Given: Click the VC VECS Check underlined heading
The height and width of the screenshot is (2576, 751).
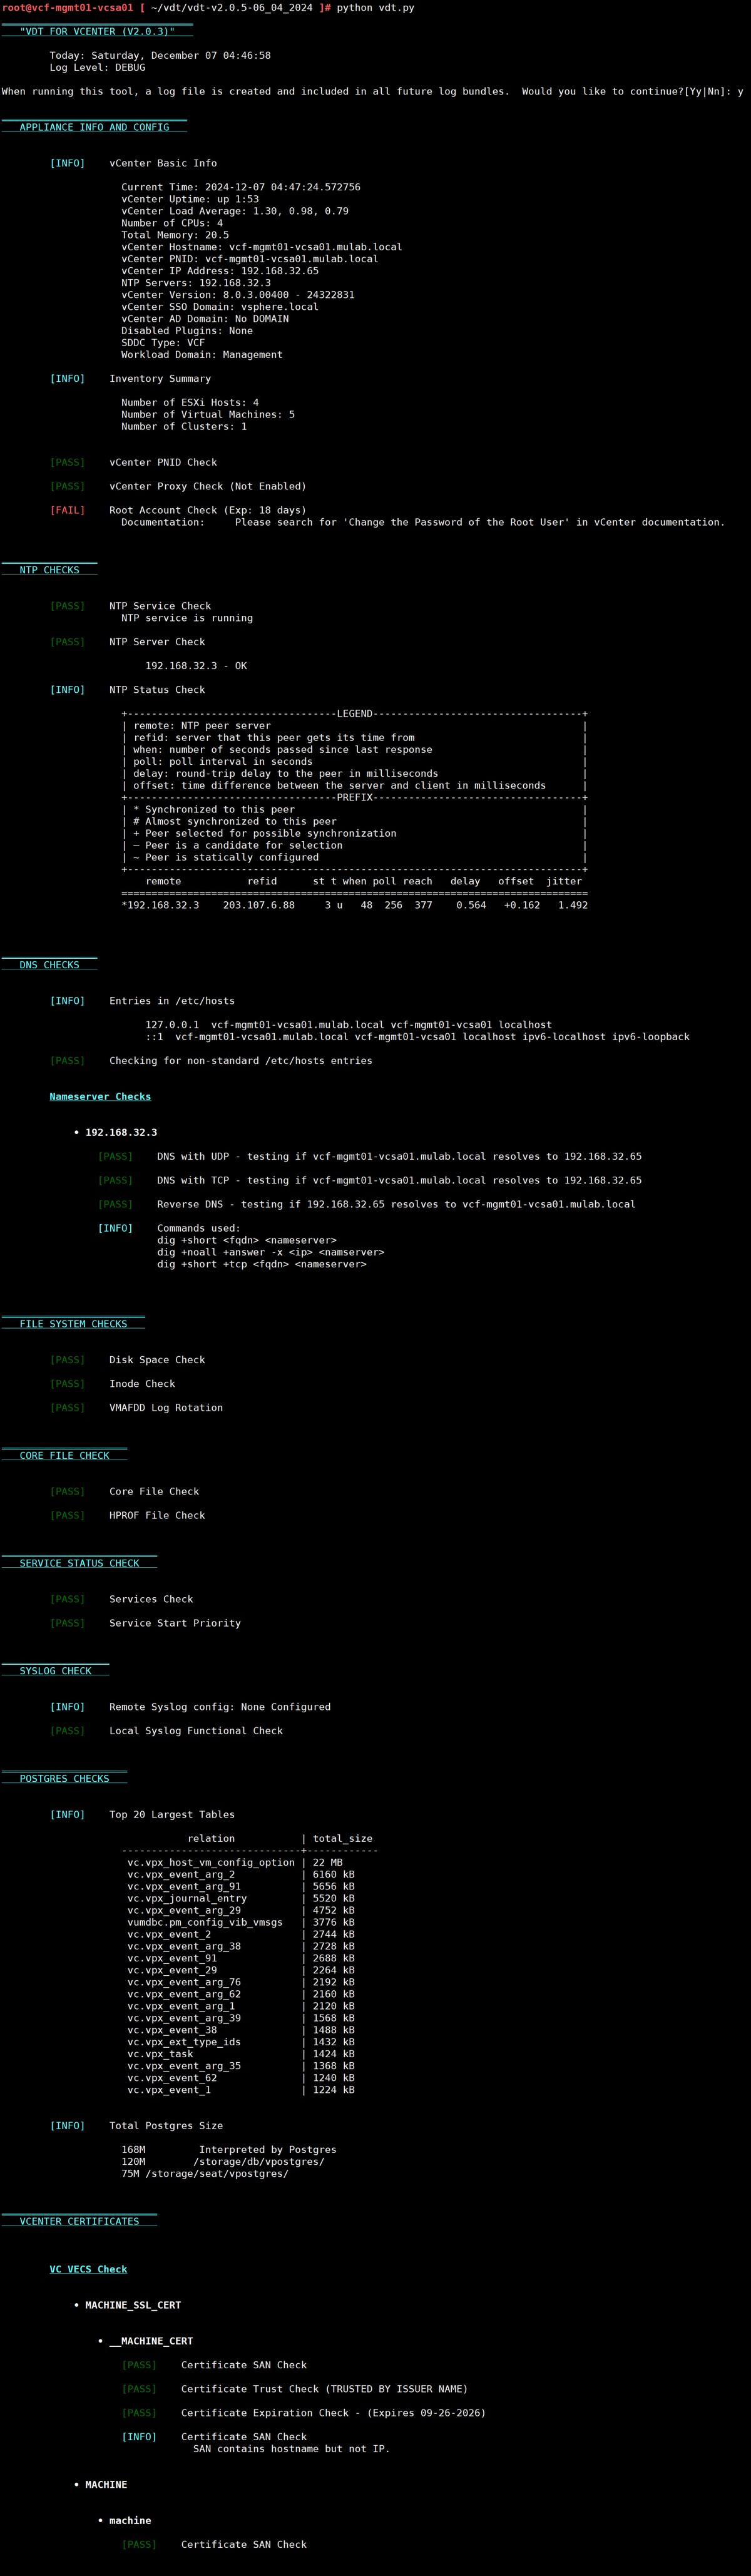Looking at the screenshot, I should tap(88, 2269).
